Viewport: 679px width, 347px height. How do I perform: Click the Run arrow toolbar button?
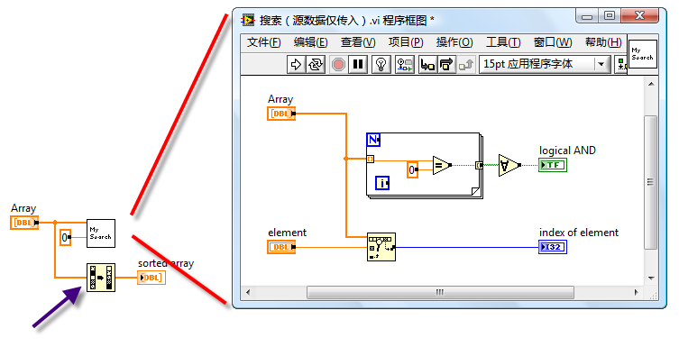point(296,65)
